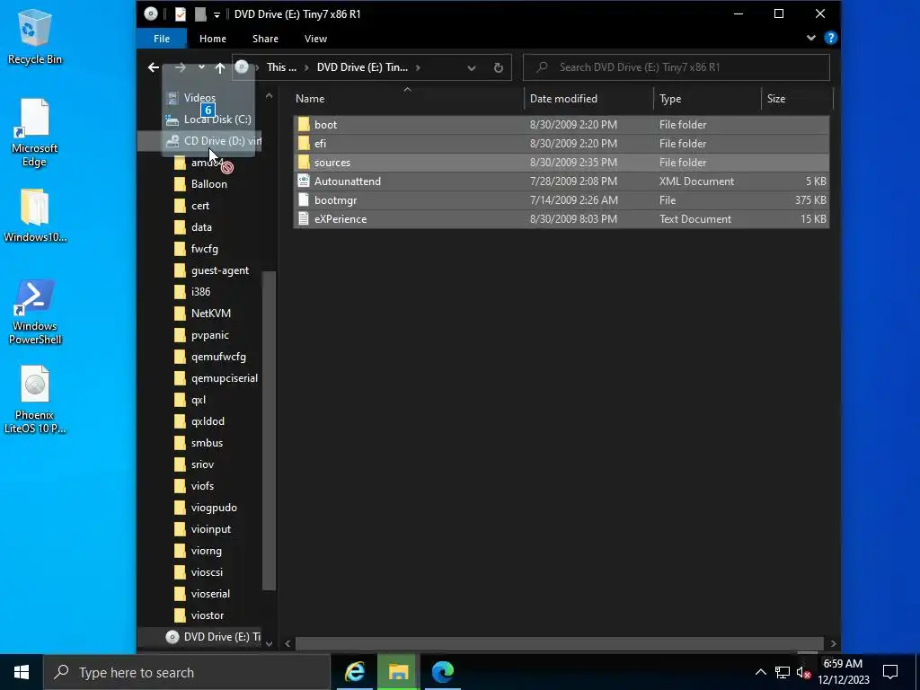The width and height of the screenshot is (920, 690).
Task: Open the Windows PowerShell desktop shortcut
Action: coord(35,312)
